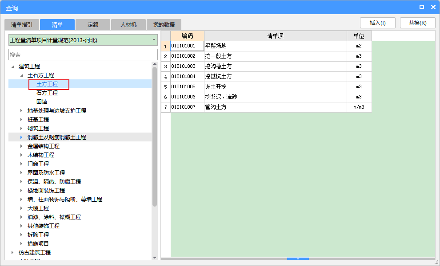The height and width of the screenshot is (266, 440).
Task: Expand the 木结构工程 node arrow
Action: (21, 155)
